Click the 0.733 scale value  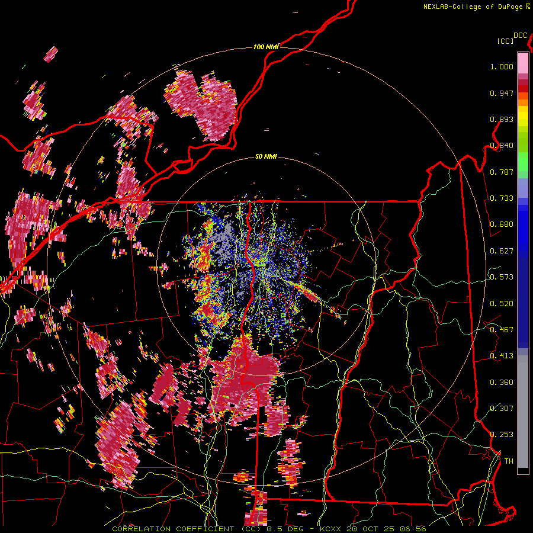[502, 198]
